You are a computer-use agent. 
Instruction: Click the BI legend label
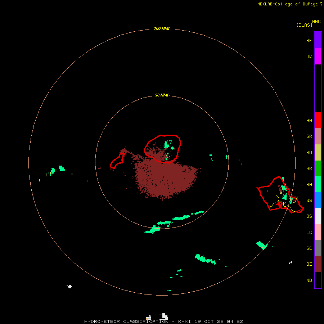tap(309, 264)
